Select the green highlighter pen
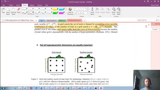This screenshot has height=90, width=160. [55, 13]
